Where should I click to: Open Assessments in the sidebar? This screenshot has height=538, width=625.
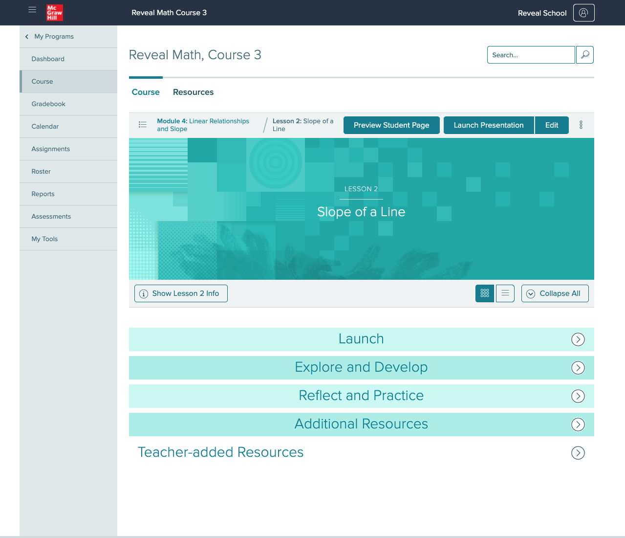click(x=68, y=217)
